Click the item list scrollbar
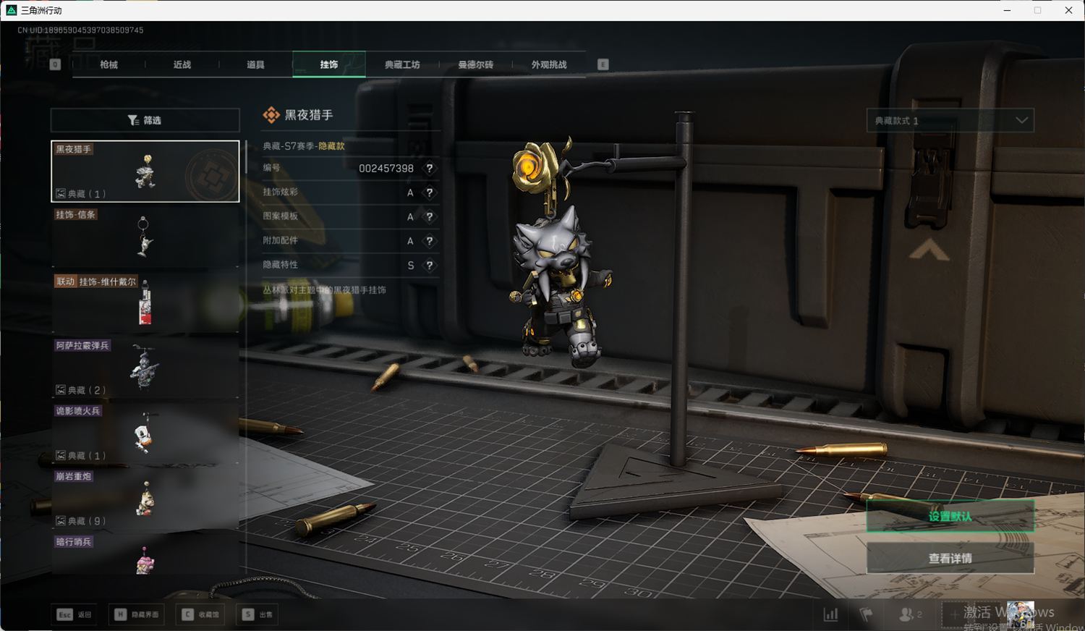Screen dimensions: 1085x631 tap(246, 156)
